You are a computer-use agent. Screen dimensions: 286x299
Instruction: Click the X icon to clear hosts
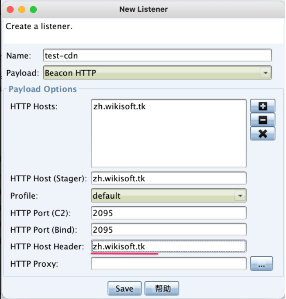pyautogui.click(x=262, y=133)
